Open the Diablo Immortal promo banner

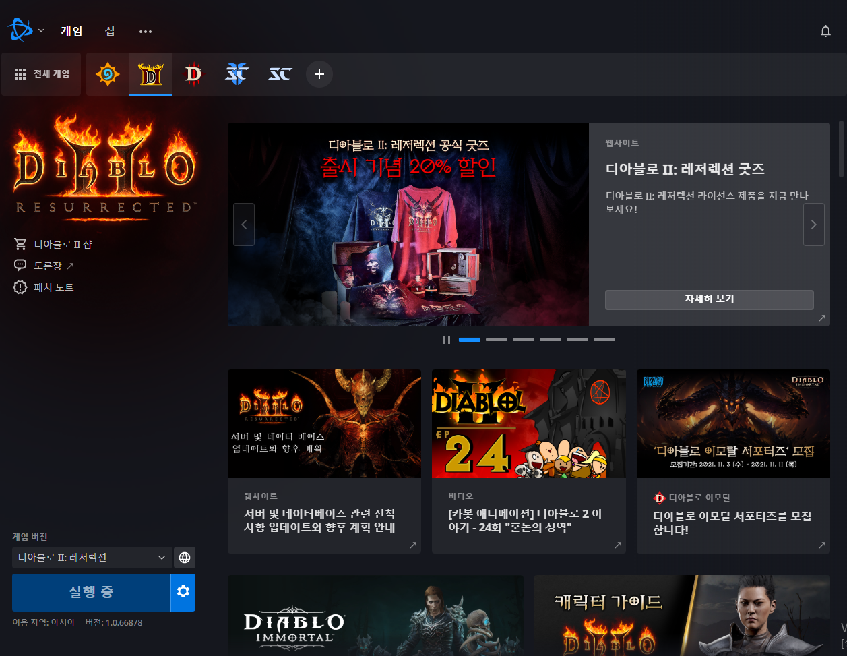coord(375,616)
